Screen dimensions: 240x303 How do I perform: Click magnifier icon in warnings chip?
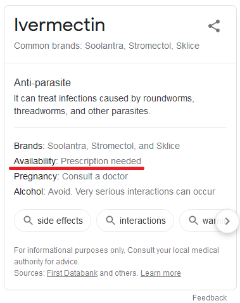(193, 221)
